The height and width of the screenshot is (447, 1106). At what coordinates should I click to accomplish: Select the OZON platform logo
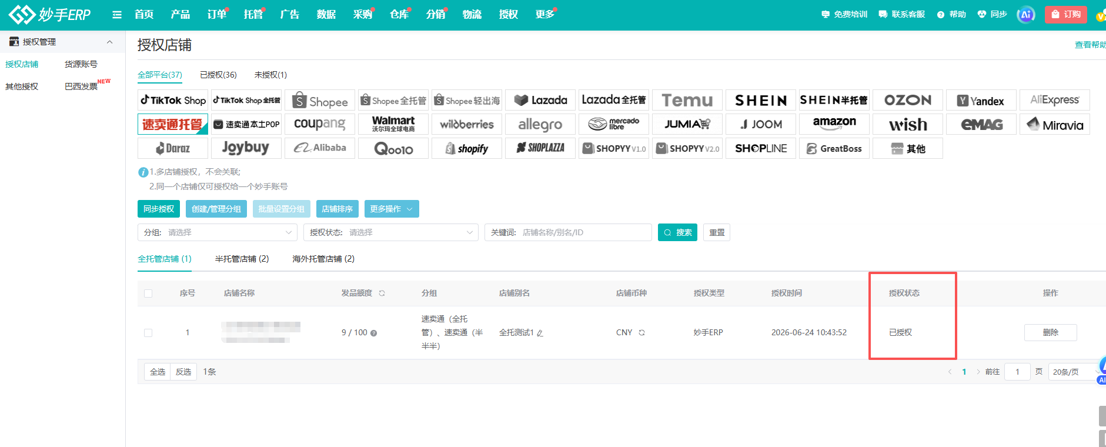click(908, 100)
